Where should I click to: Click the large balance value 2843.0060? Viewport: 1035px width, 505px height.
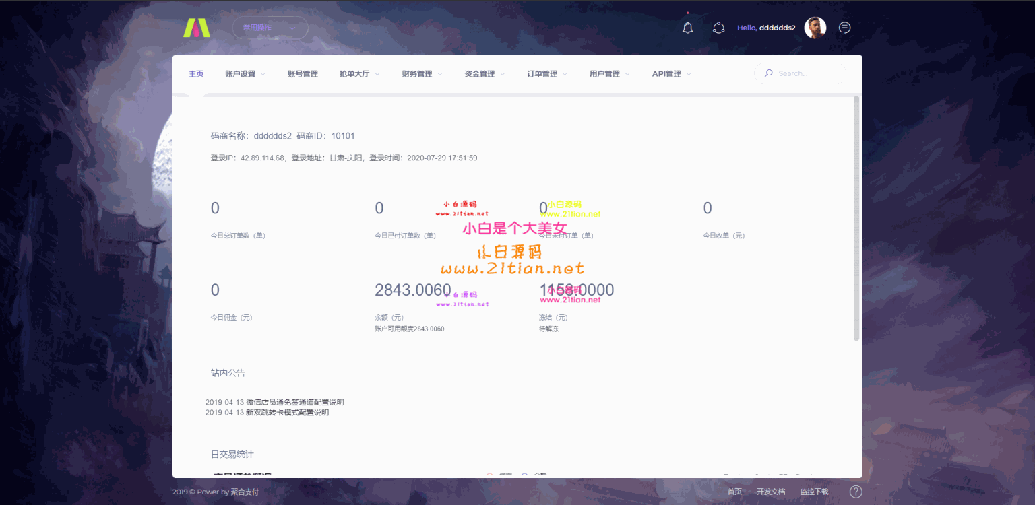click(413, 290)
